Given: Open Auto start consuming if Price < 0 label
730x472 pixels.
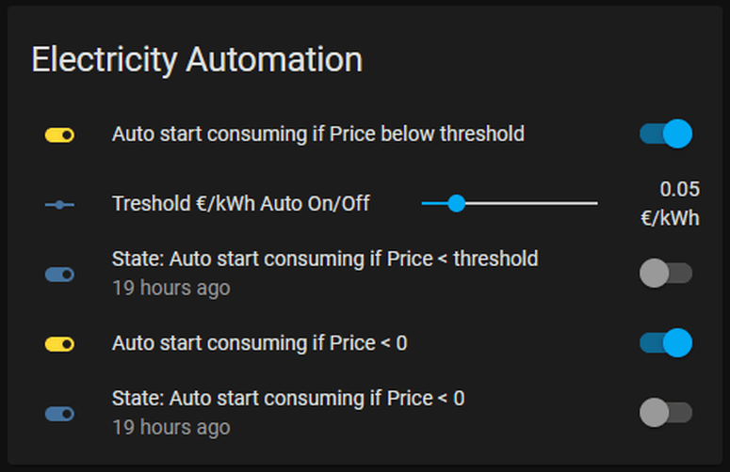Looking at the screenshot, I should point(259,343).
